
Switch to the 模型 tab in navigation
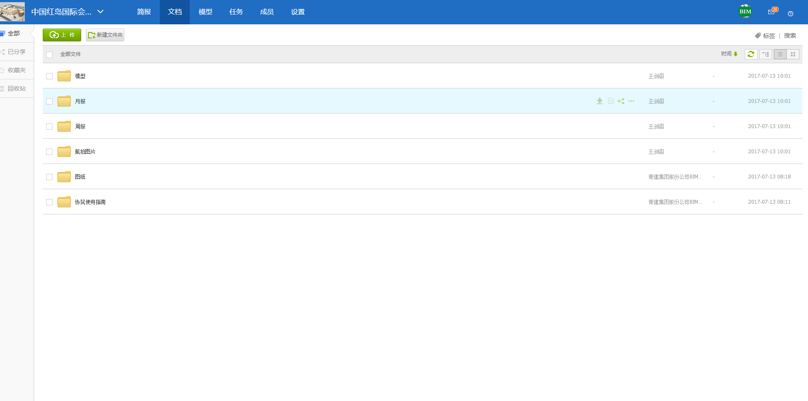(x=205, y=12)
